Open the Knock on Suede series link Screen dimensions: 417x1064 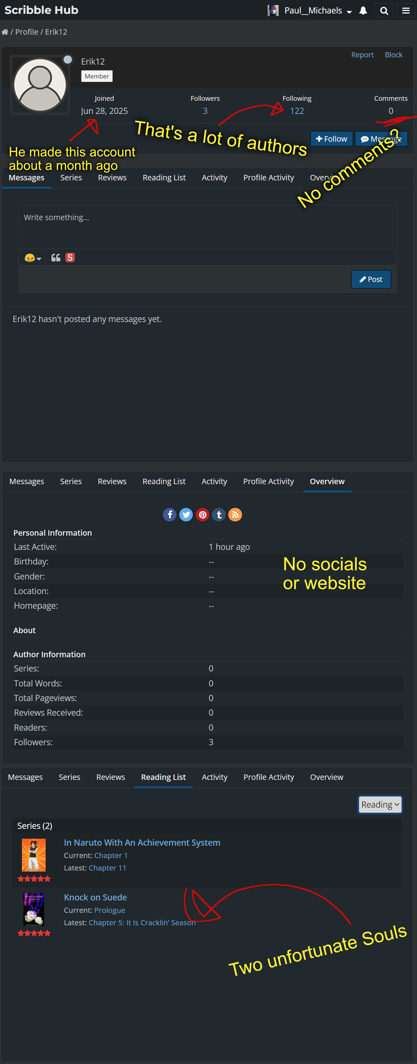[95, 897]
